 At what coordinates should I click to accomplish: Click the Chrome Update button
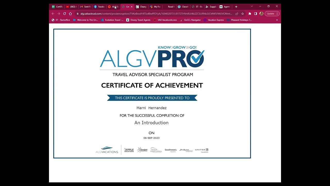[272, 14]
